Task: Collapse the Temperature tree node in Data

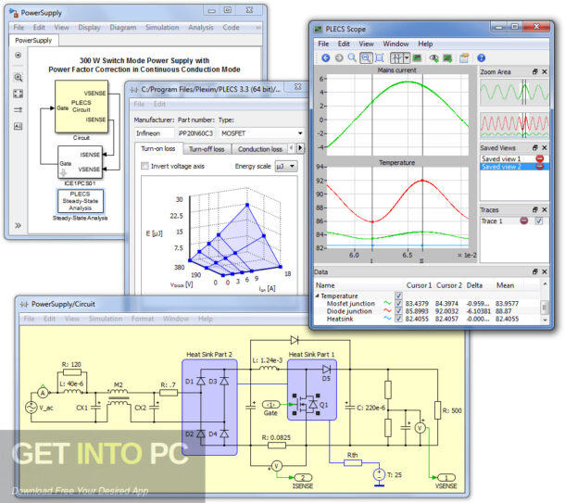Action: [x=318, y=296]
